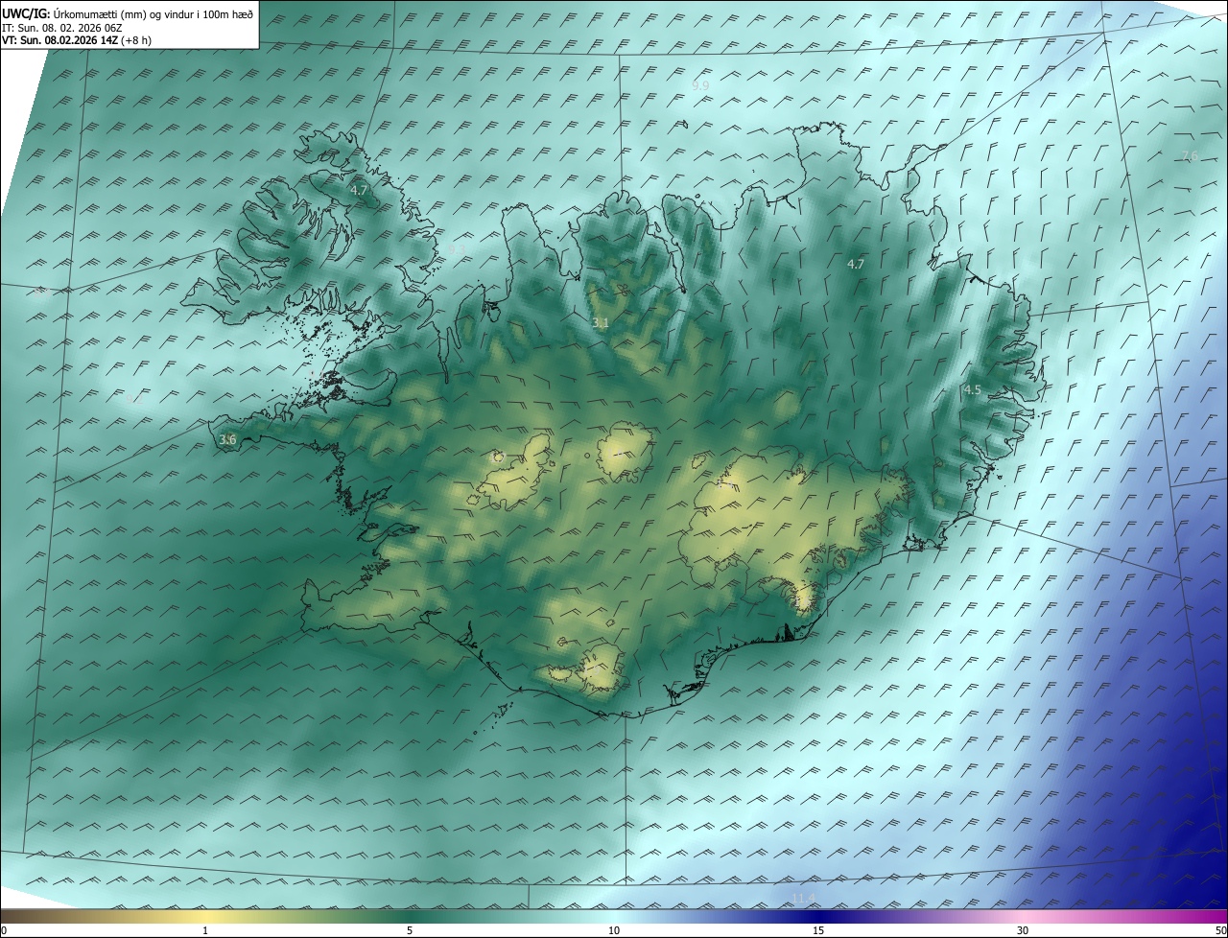Click the 4.7 value label in northeast Iceland

pyautogui.click(x=856, y=264)
